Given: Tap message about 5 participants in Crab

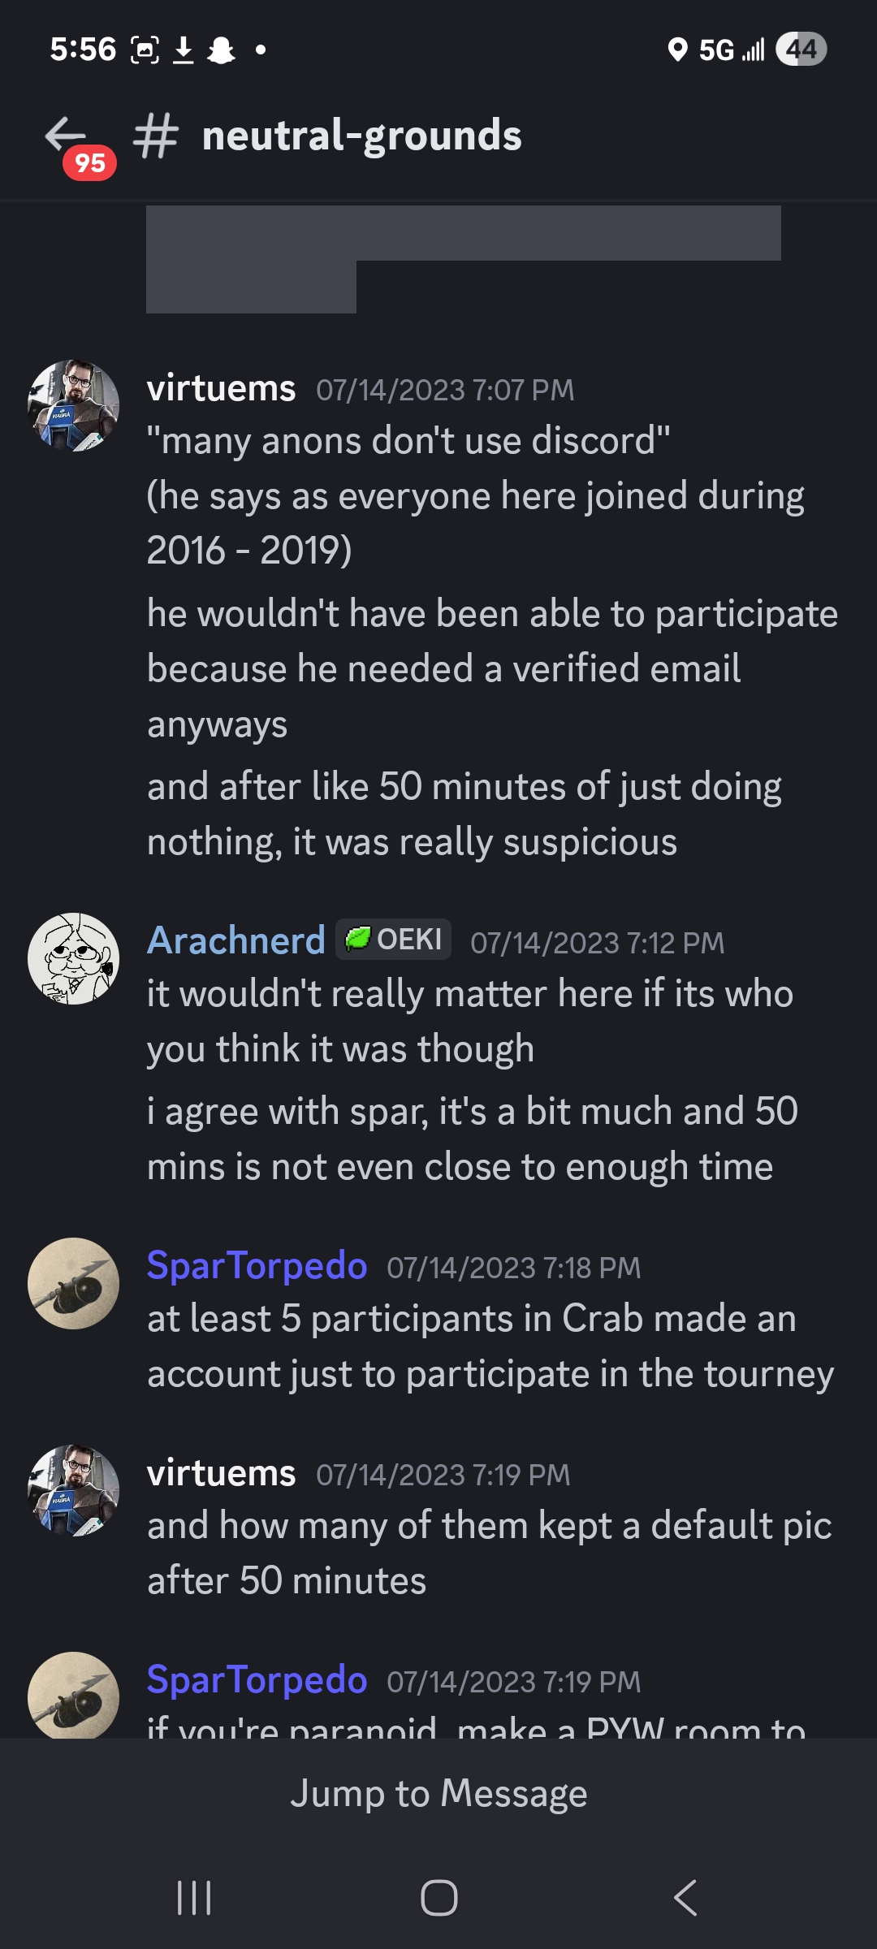Looking at the screenshot, I should (490, 1346).
